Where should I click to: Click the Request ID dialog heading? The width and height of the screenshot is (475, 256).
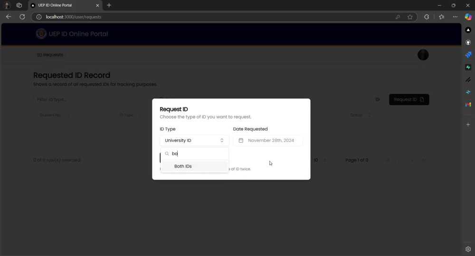(x=173, y=109)
